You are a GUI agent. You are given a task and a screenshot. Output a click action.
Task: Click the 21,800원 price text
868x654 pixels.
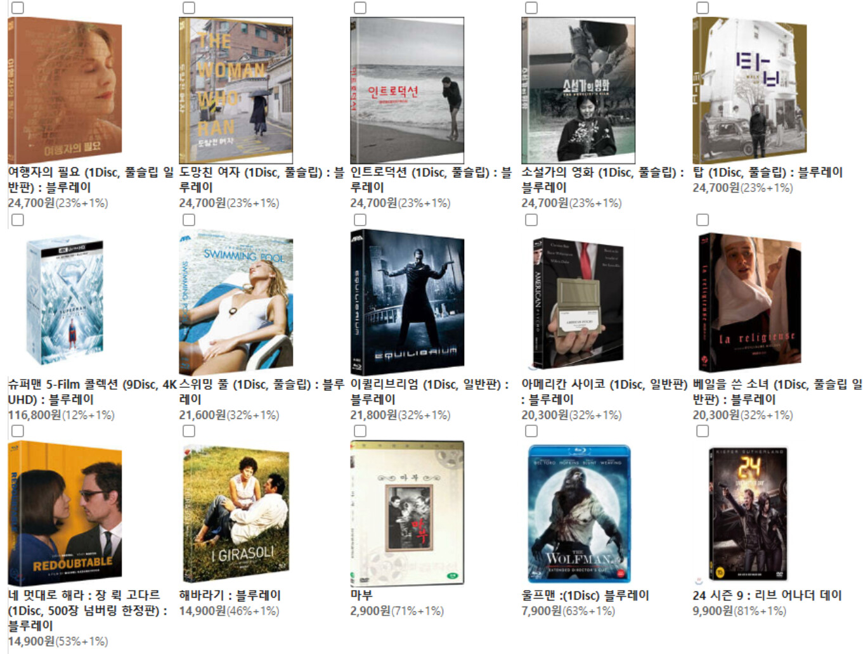coord(373,415)
